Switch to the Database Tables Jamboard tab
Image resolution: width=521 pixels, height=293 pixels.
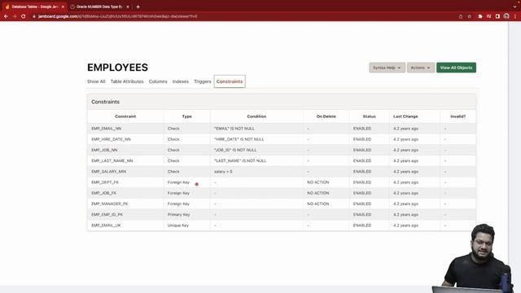34,7
